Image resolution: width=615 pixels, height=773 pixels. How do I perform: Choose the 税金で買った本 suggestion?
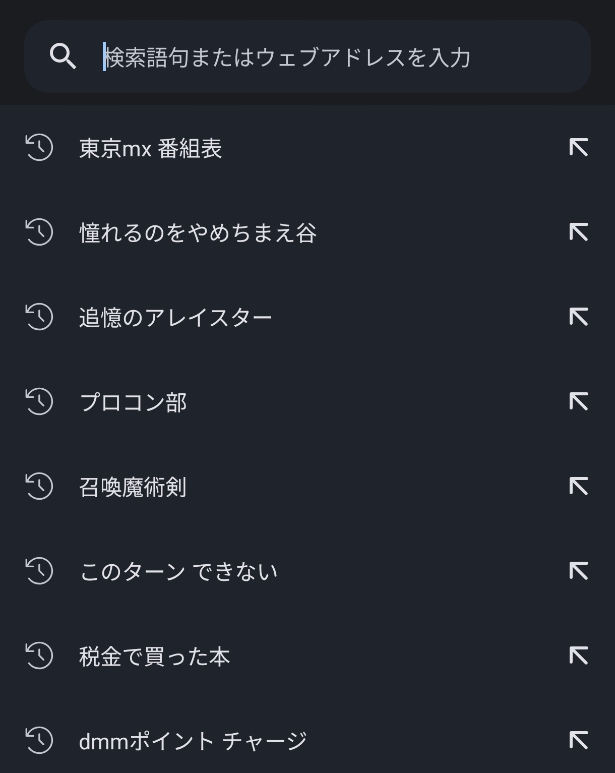(x=154, y=657)
